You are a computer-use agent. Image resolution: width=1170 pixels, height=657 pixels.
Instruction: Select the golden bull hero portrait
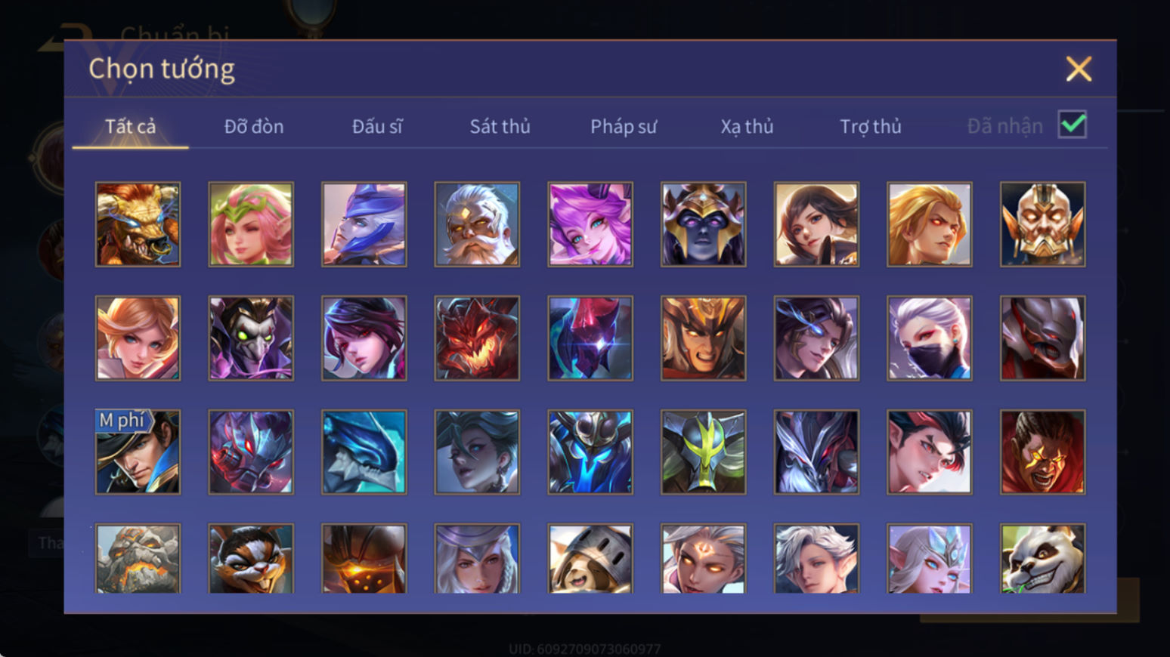[x=138, y=224]
